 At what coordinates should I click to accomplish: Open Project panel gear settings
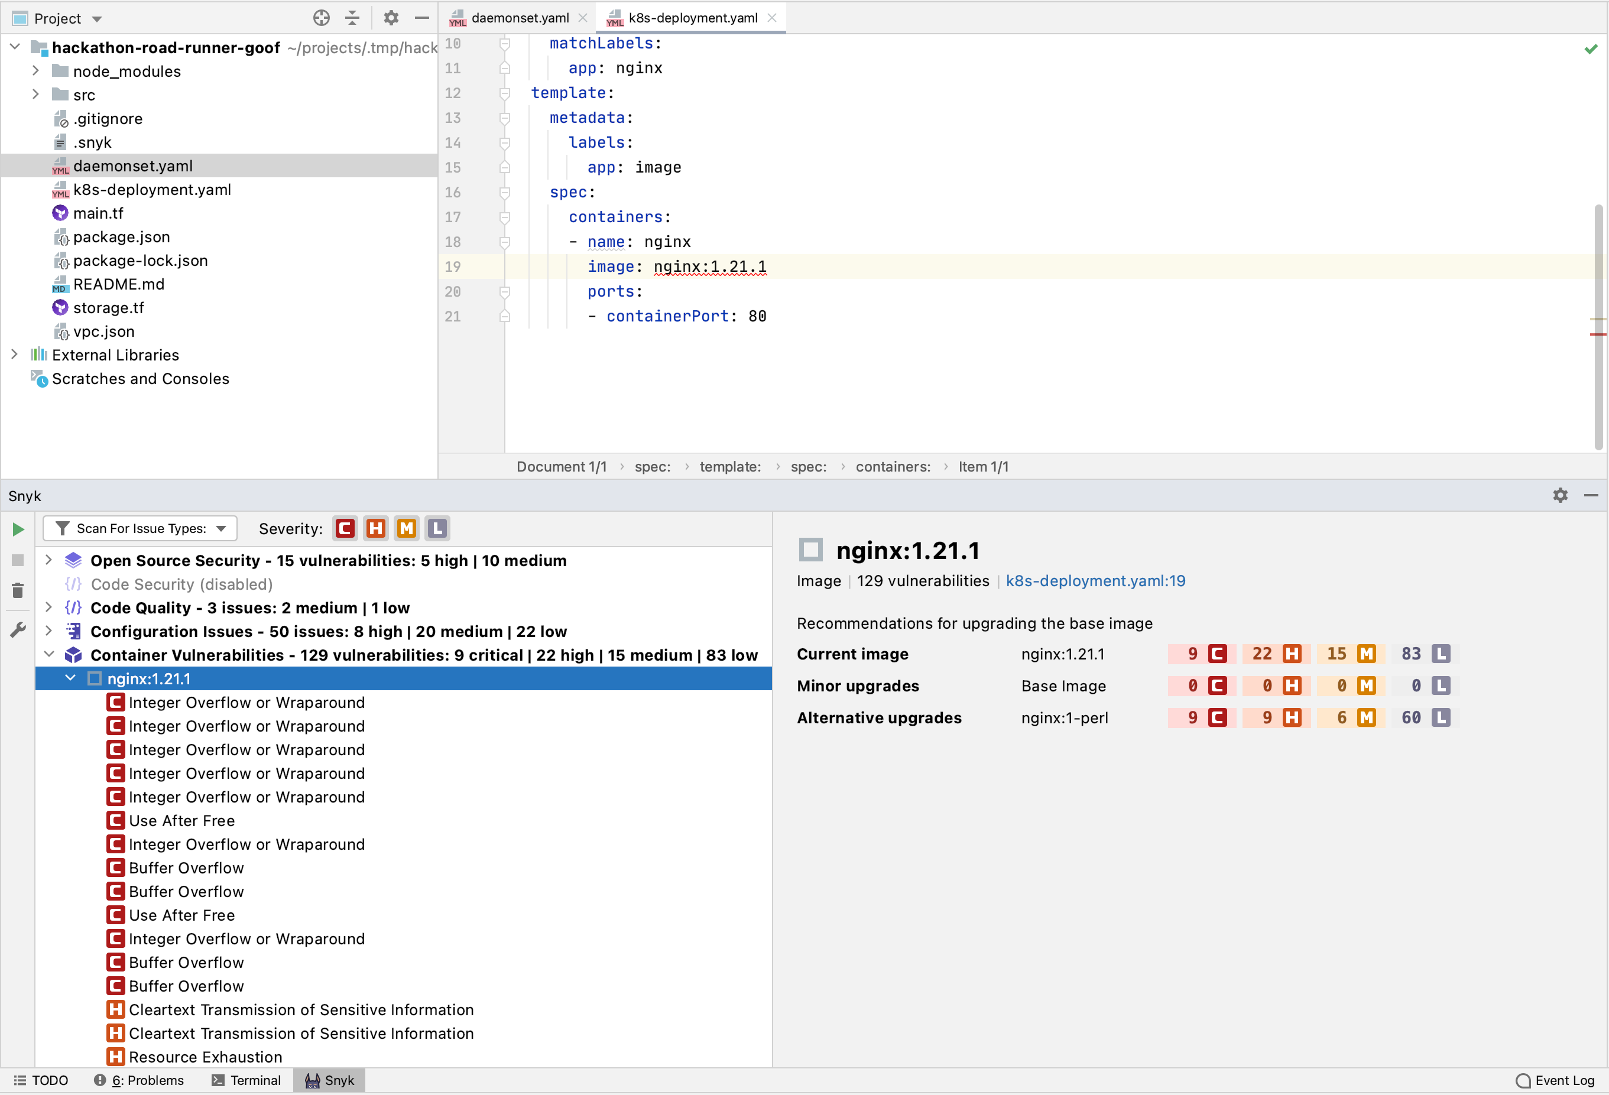click(391, 18)
